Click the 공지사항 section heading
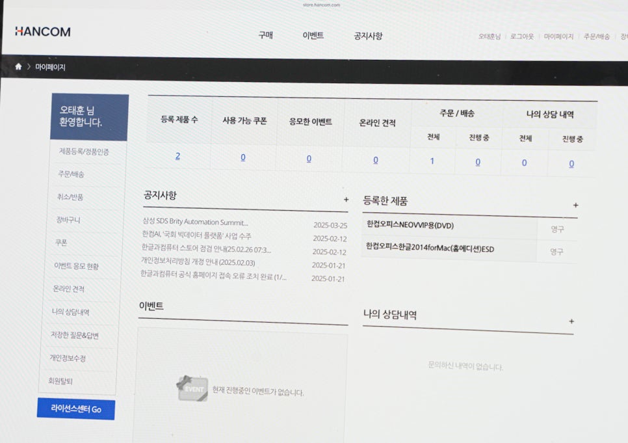This screenshot has width=628, height=443. [x=160, y=195]
